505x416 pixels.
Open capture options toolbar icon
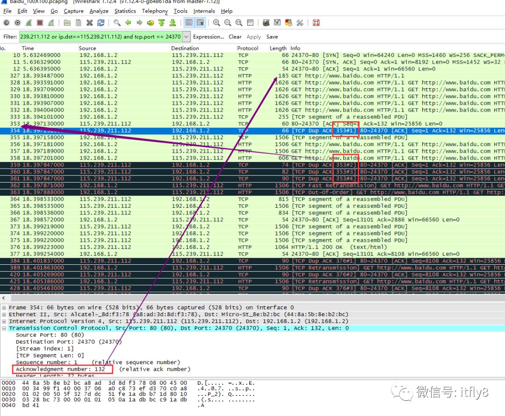pyautogui.click(x=18, y=23)
